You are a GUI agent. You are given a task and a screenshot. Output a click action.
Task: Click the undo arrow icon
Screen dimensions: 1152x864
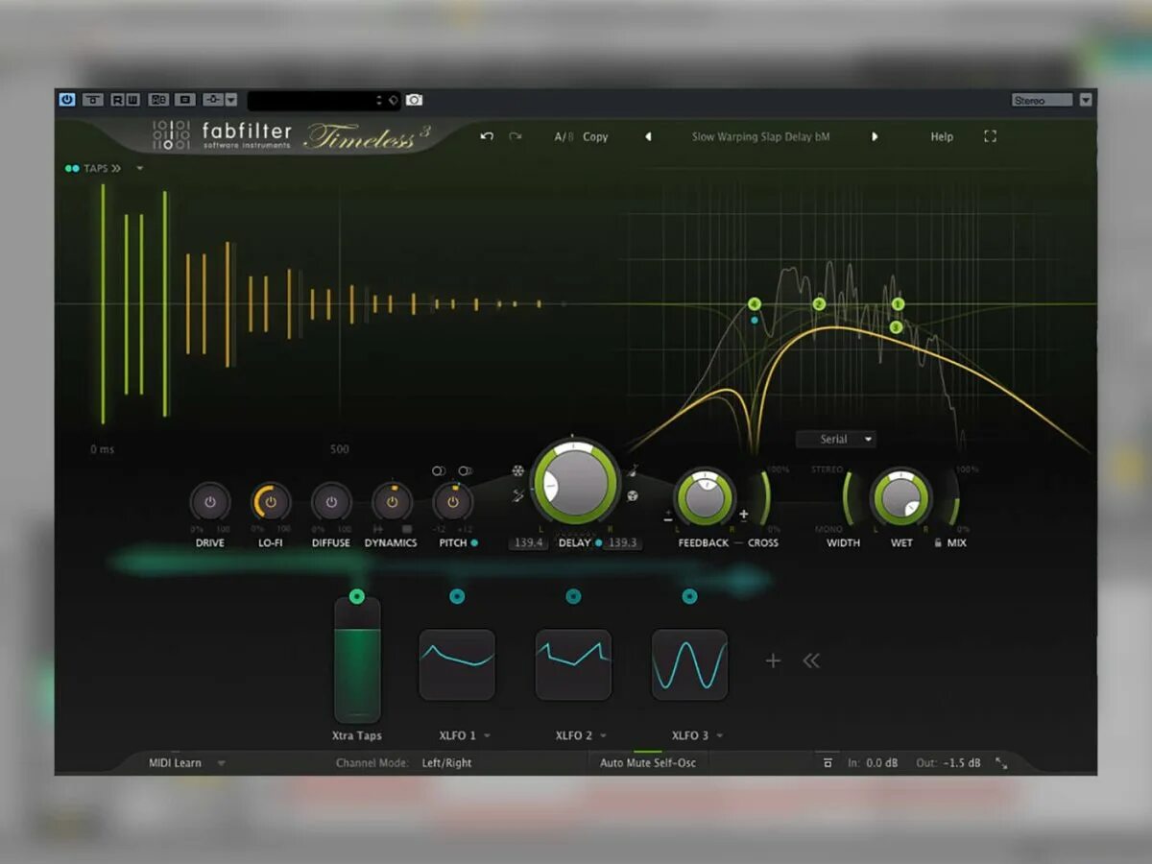[x=487, y=137]
